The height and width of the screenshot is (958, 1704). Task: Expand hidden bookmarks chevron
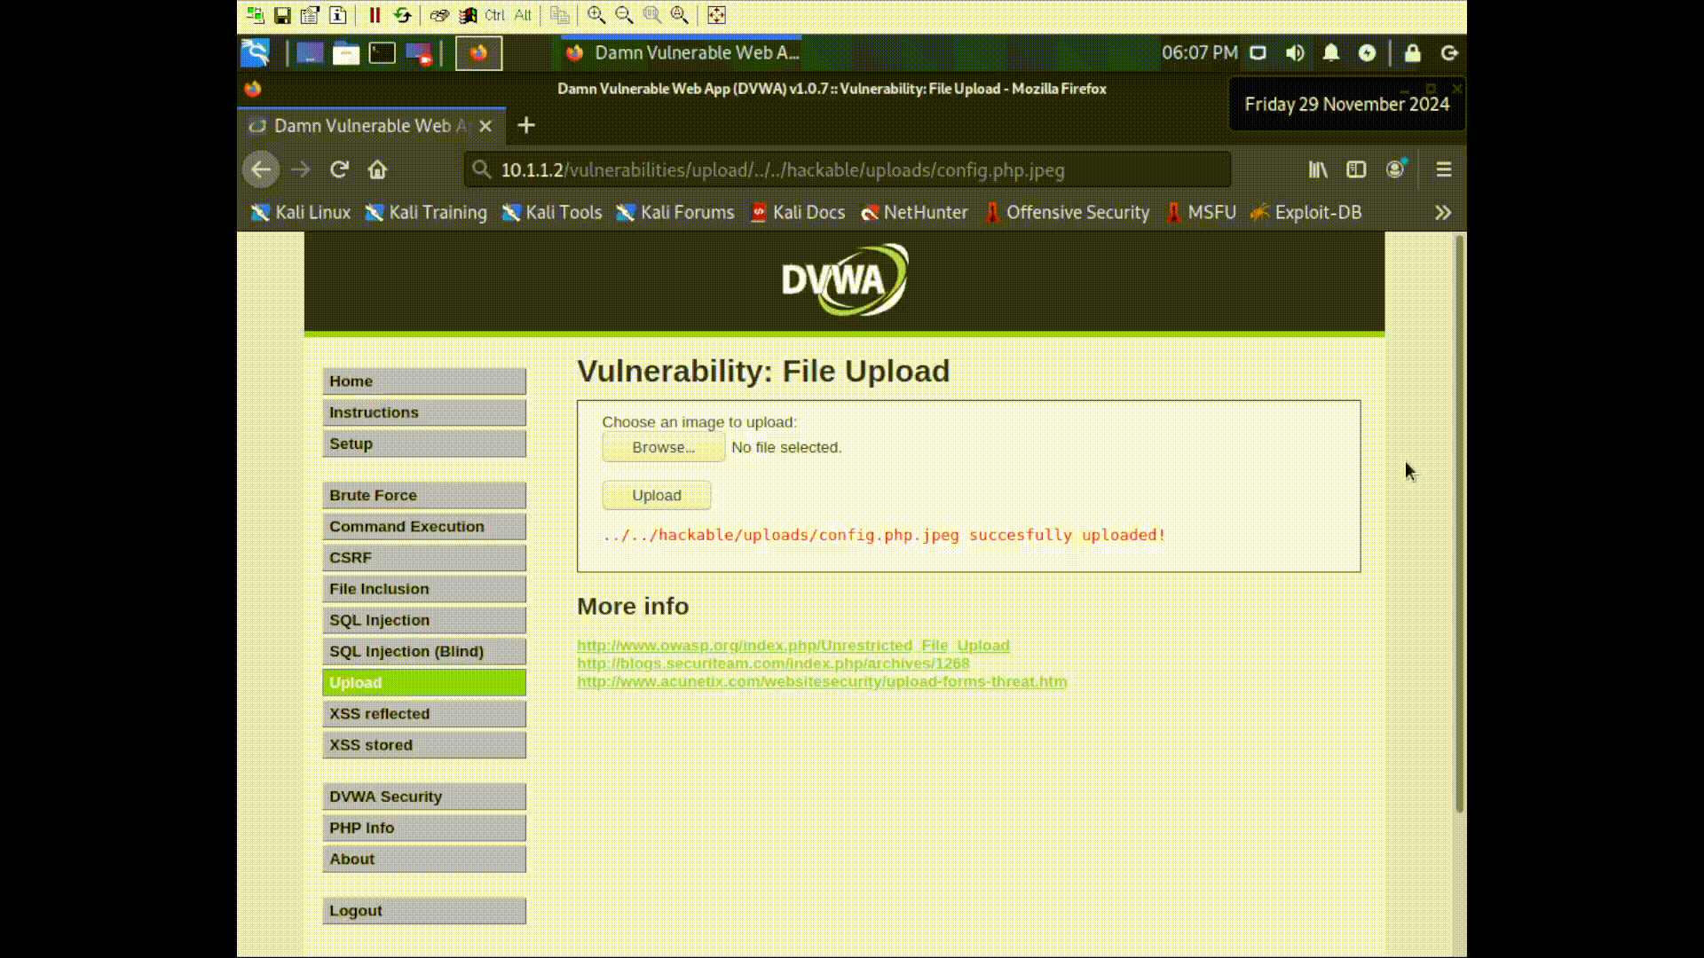click(x=1443, y=213)
